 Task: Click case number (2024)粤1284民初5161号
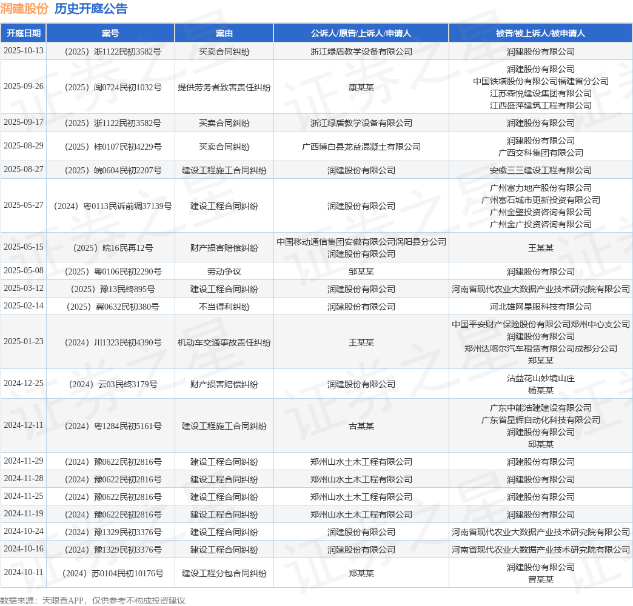click(113, 425)
